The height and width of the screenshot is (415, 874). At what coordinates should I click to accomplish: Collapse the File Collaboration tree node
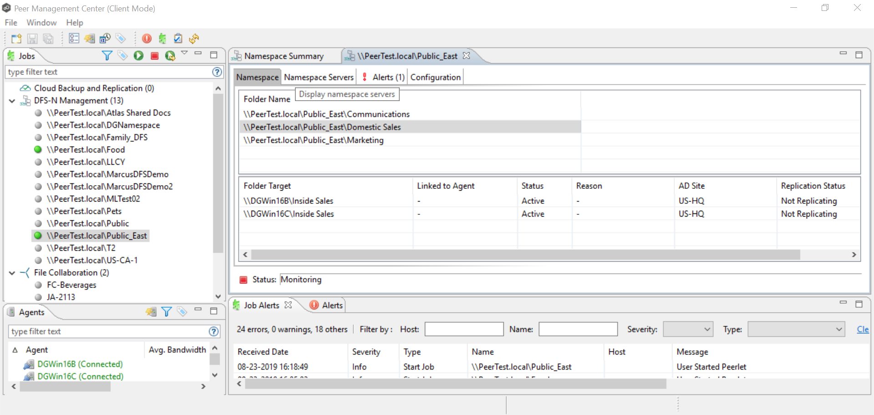click(x=12, y=273)
